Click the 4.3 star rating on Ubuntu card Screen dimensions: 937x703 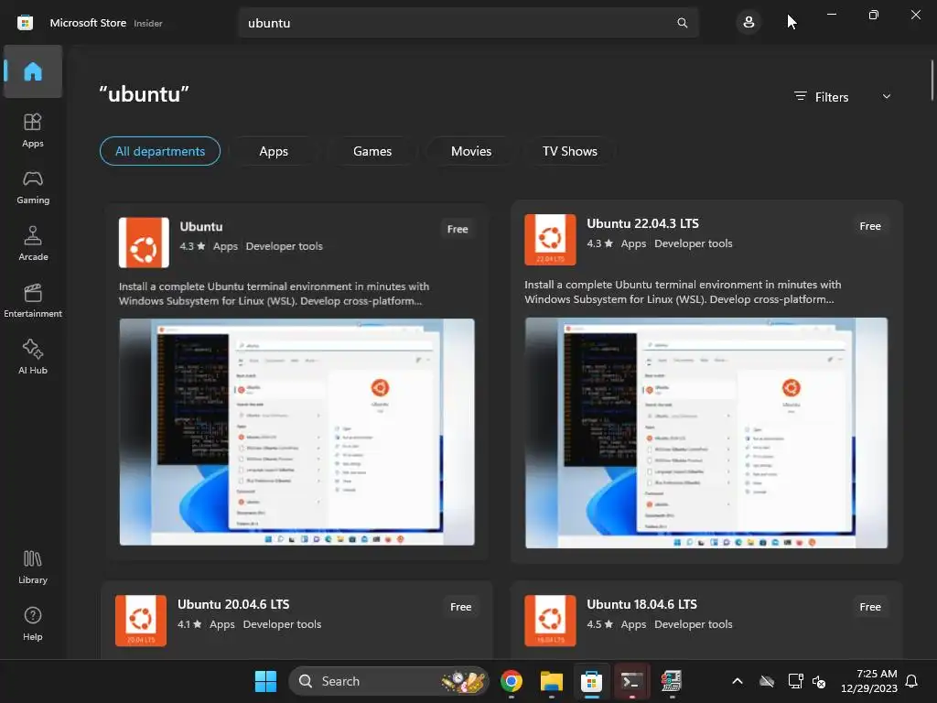192,246
